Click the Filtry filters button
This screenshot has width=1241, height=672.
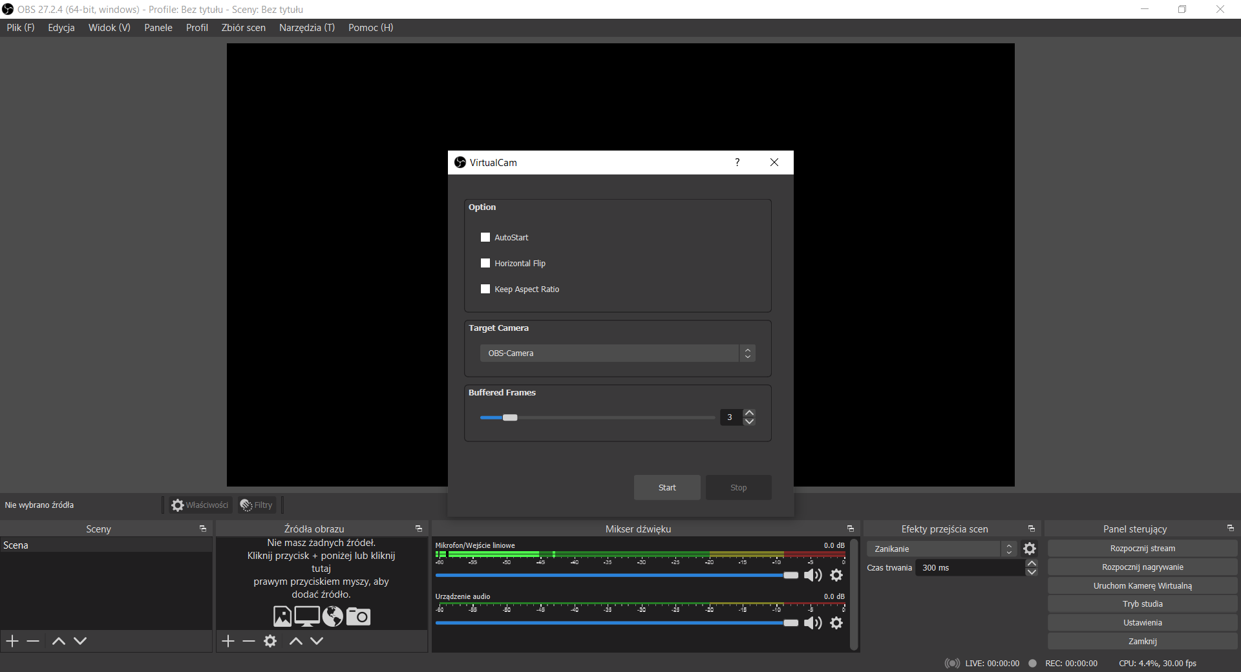257,505
